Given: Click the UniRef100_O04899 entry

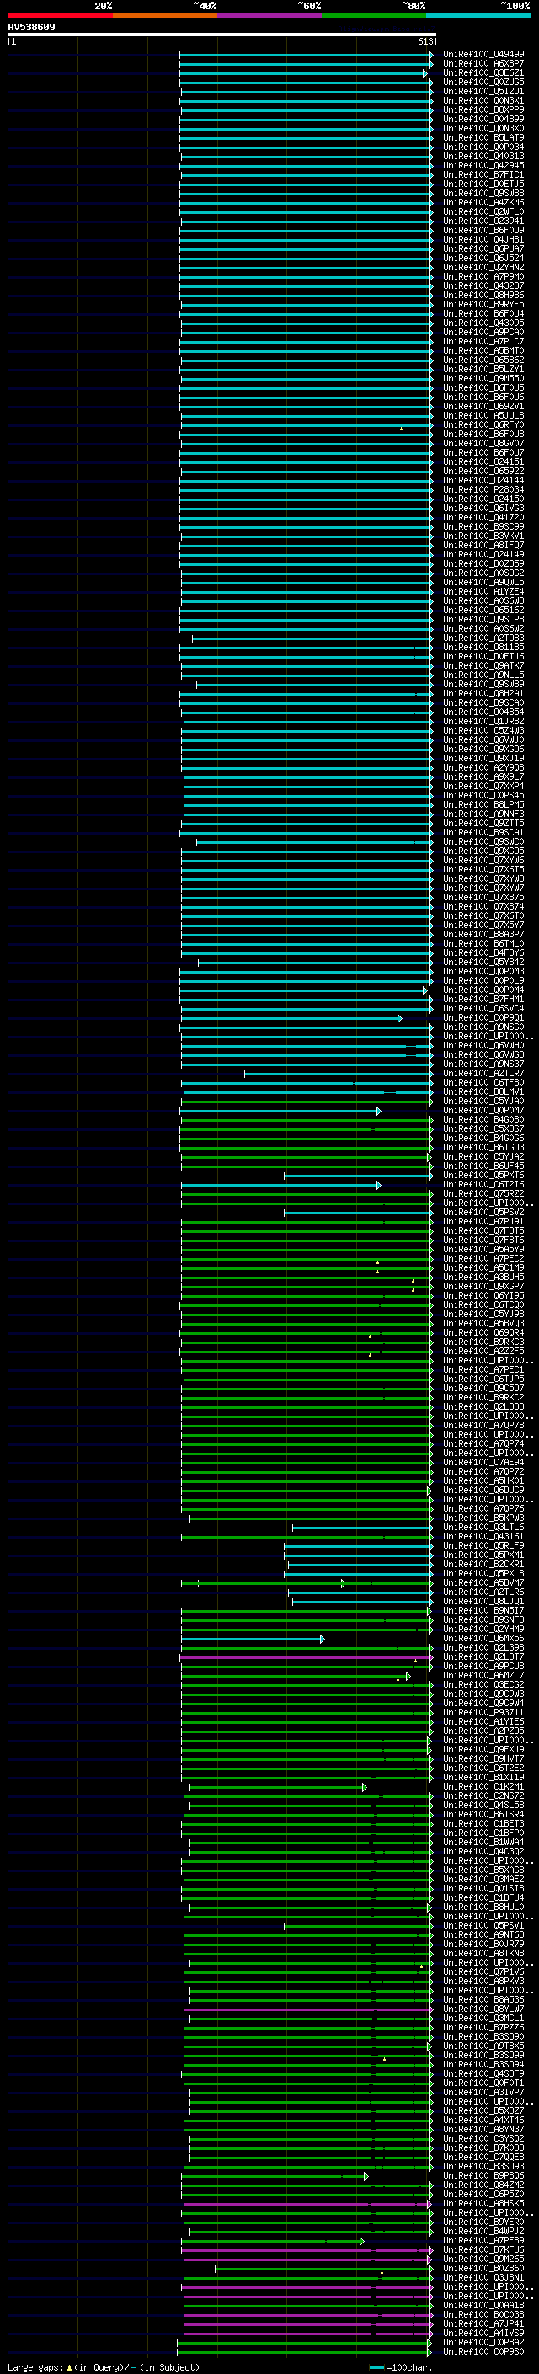Looking at the screenshot, I should pos(483,119).
